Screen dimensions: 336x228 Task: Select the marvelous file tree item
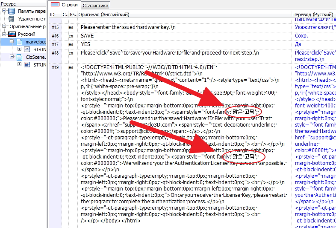pyautogui.click(x=35, y=42)
